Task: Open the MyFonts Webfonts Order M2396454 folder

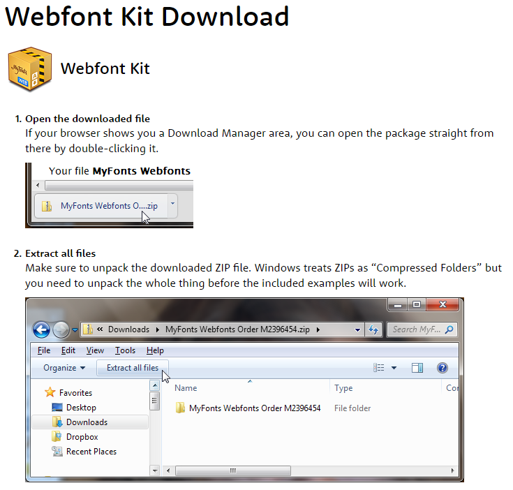Action: (248, 408)
